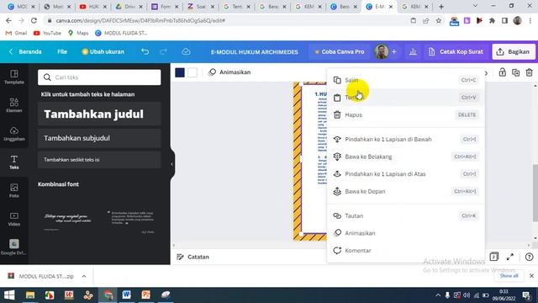Open Chrome extensions puzzle icon
This screenshot has height=303, width=538.
click(x=492, y=20)
